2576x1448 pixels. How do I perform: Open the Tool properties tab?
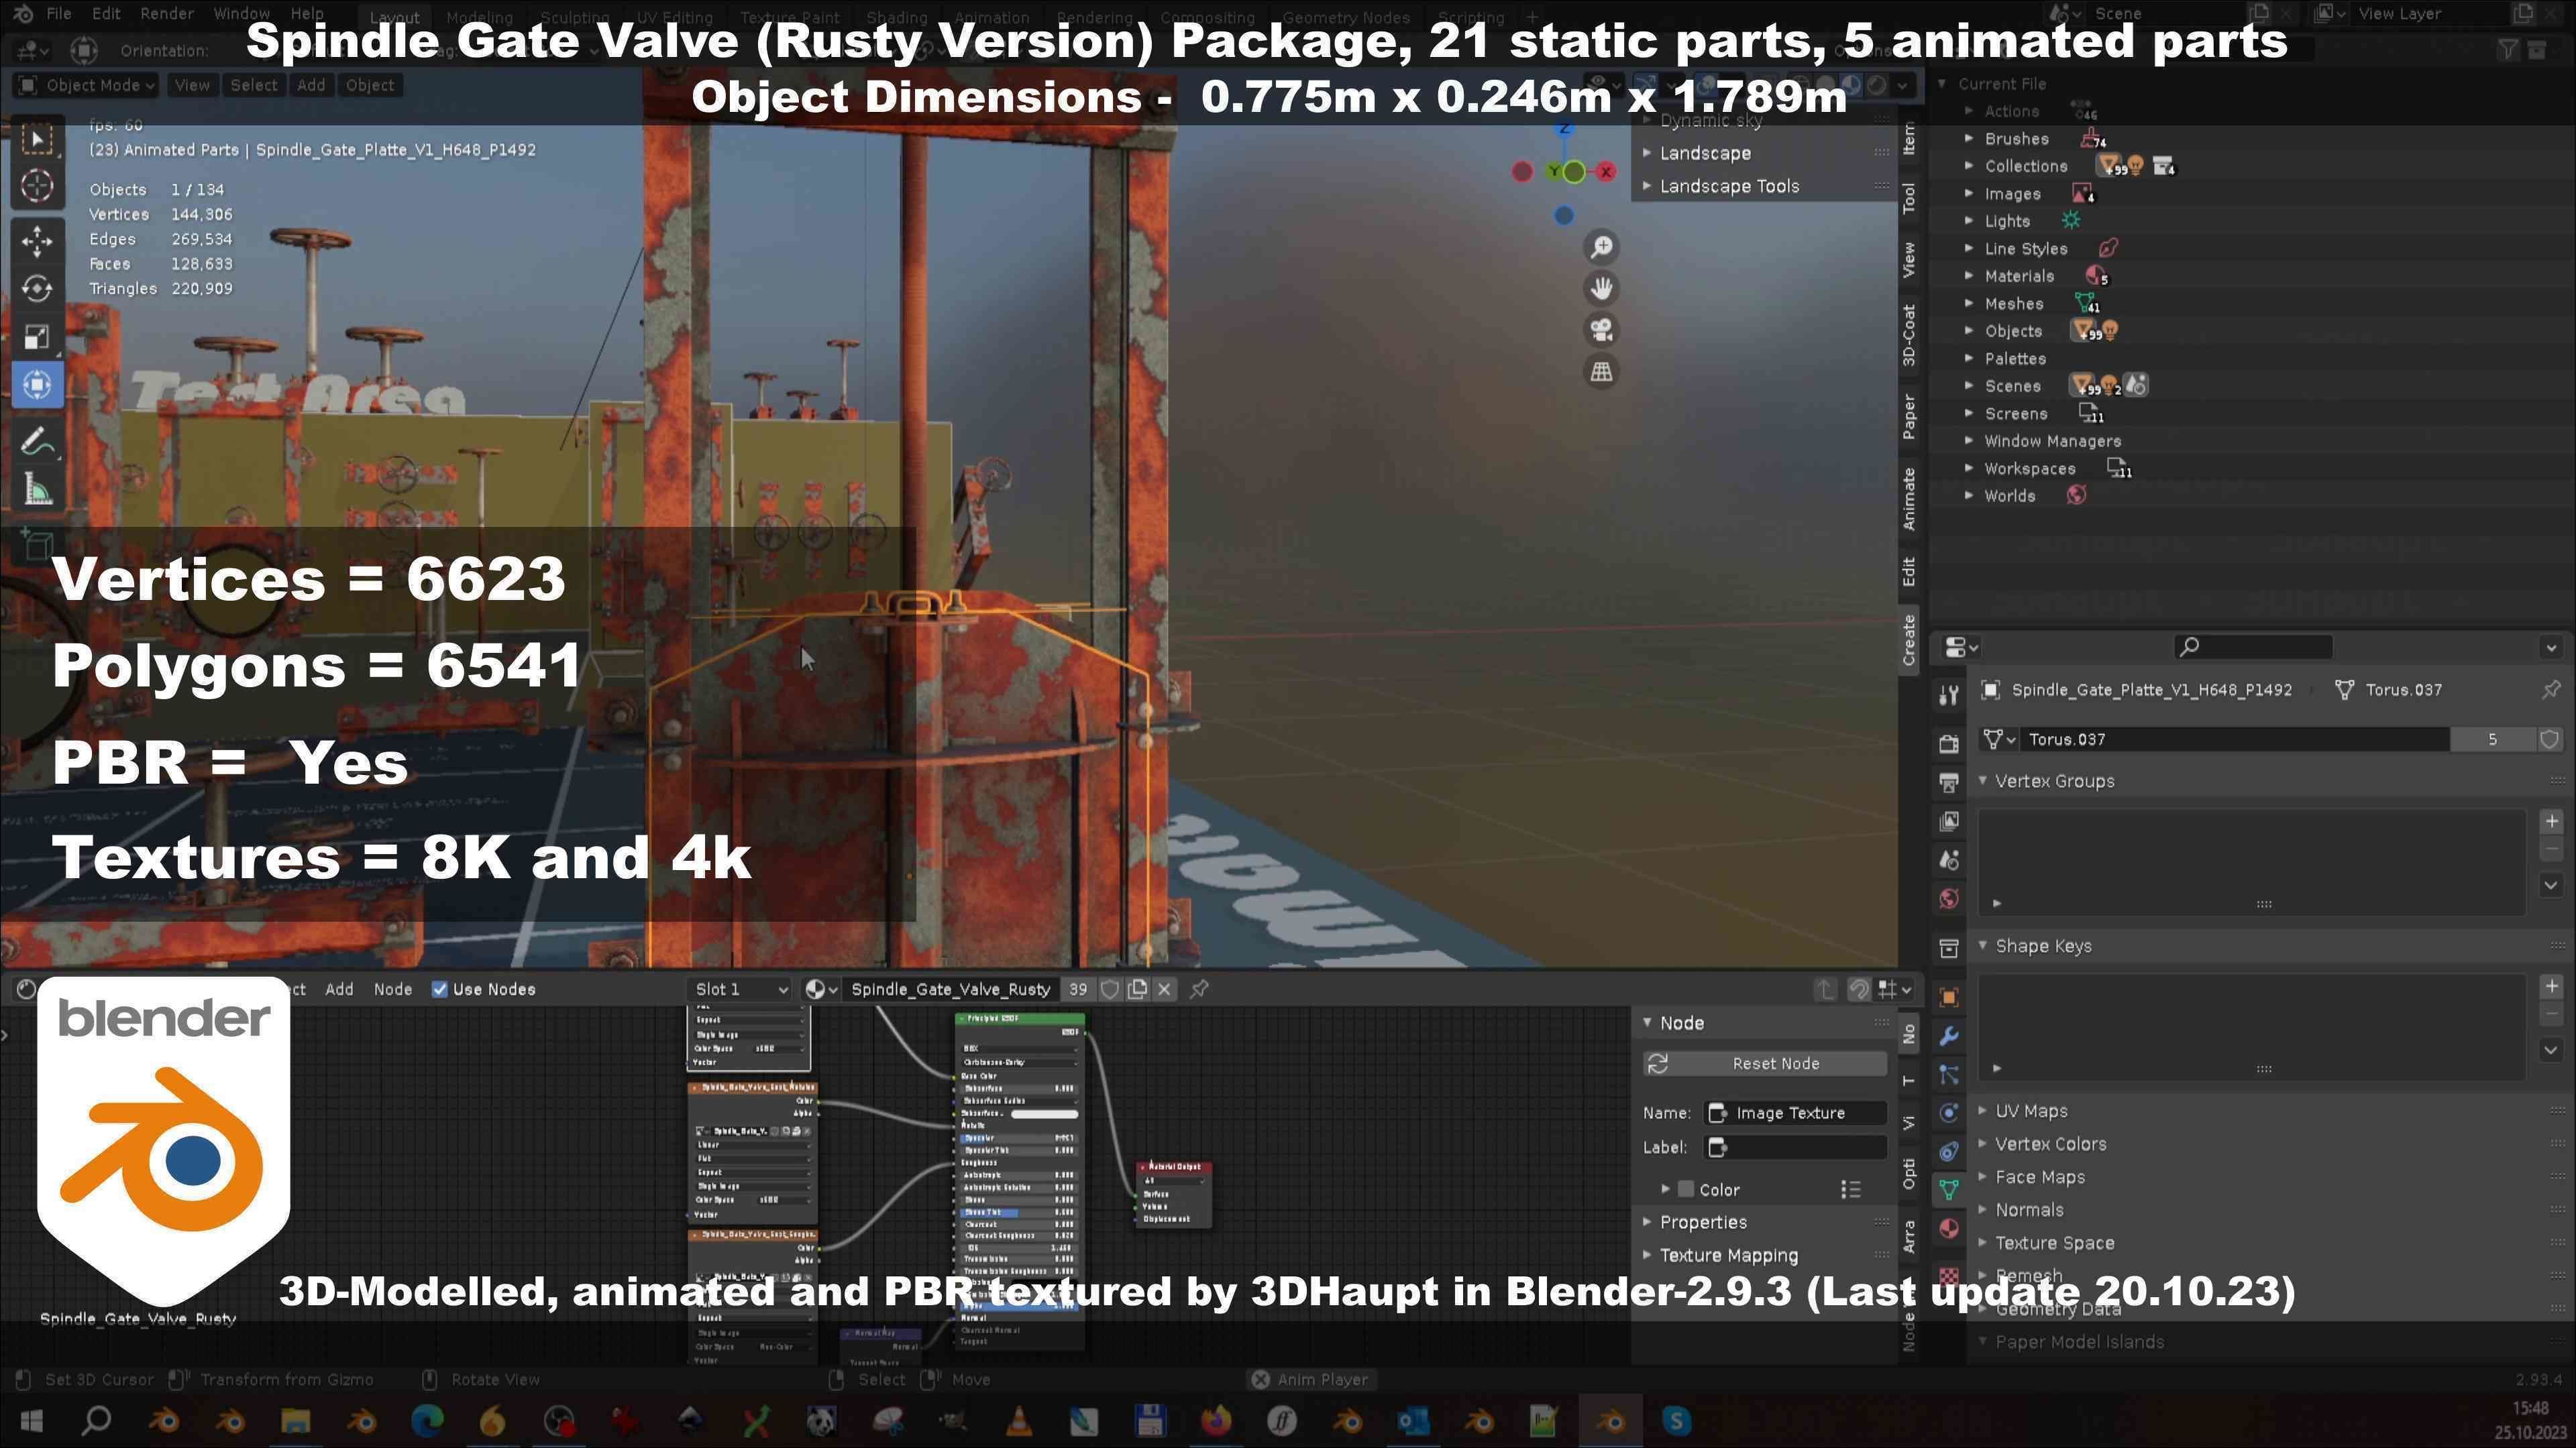click(x=1948, y=695)
